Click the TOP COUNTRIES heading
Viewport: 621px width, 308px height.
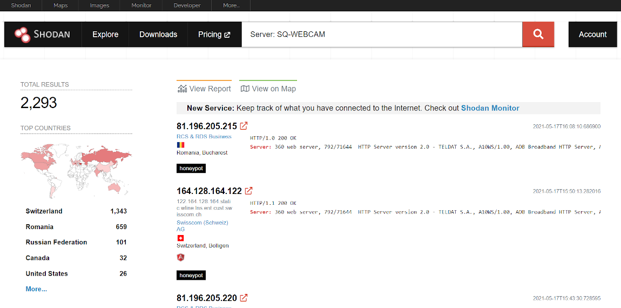pyautogui.click(x=45, y=129)
